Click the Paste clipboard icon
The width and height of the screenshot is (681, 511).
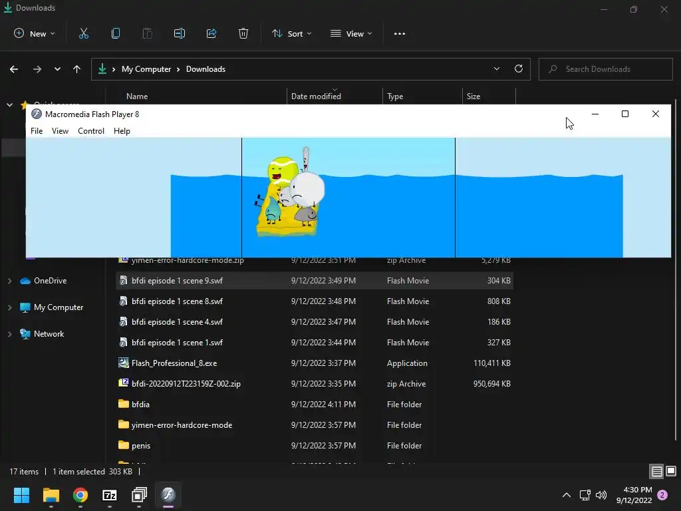[x=147, y=33]
